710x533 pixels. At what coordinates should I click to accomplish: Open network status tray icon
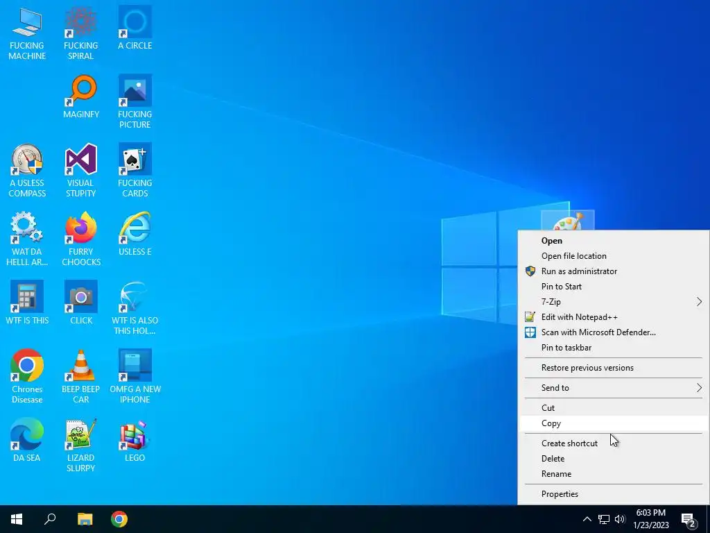[x=604, y=519]
